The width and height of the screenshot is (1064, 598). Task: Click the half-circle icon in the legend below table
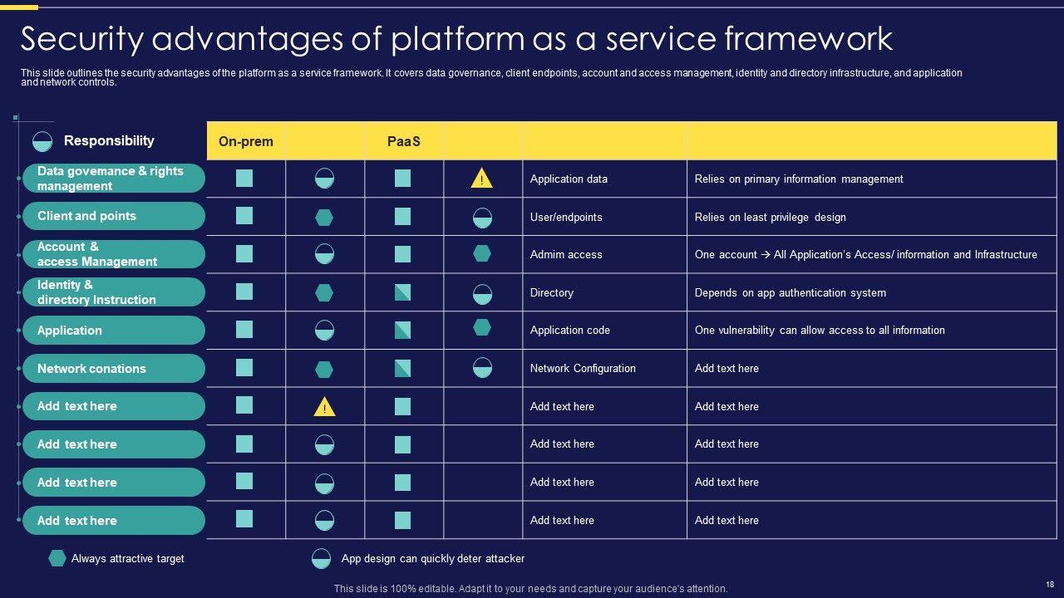click(x=321, y=558)
